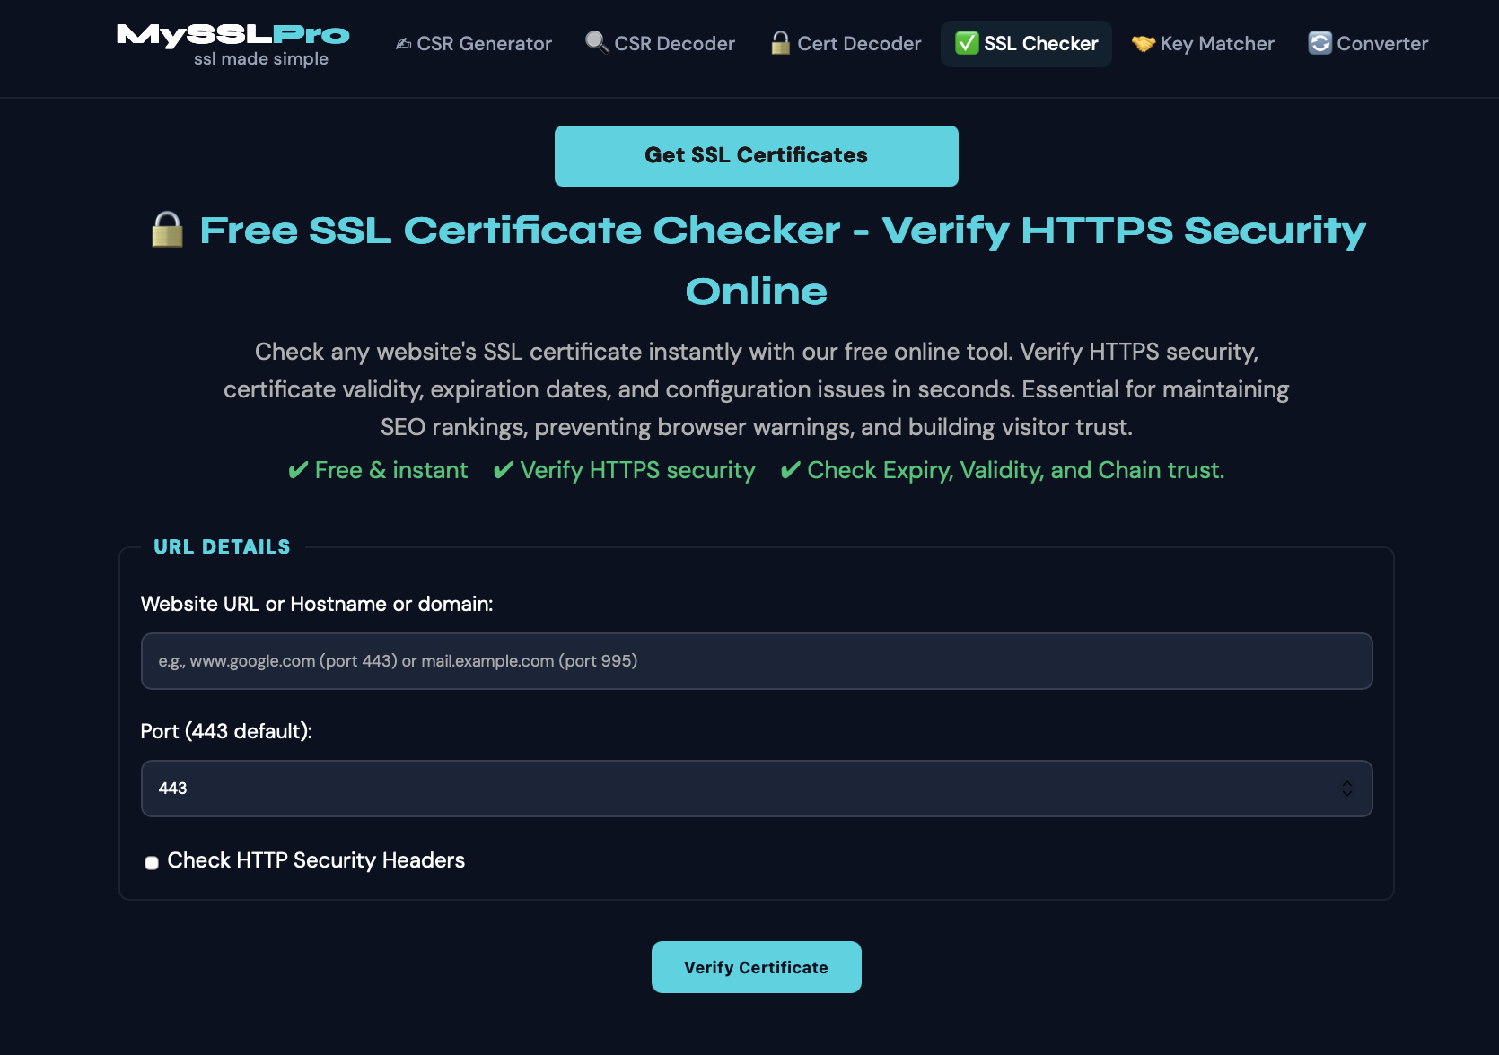The height and width of the screenshot is (1055, 1499).
Task: Click the Cert Decoder padlock icon
Action: (x=781, y=42)
